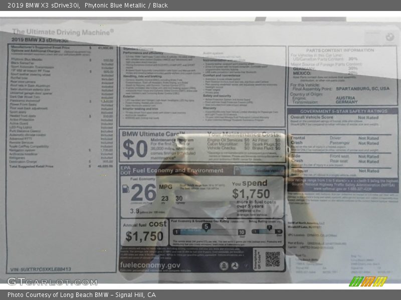
Task: Click the EPA seal beside fueleconomy.gov
Action: click(x=224, y=266)
